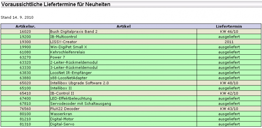Click article number 19200
Image resolution: width=262 pixels, height=128 pixels.
click(25, 37)
